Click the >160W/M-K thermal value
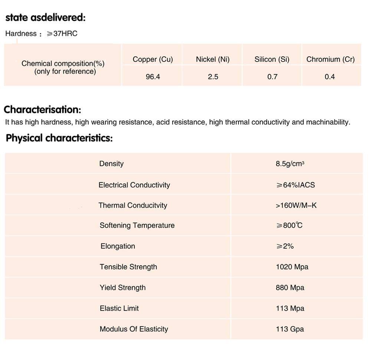Screen dimensions: 371x350 click(296, 205)
